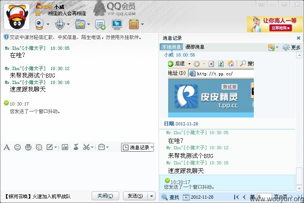
Task: Open the emoji smiley picker
Action: click(18, 147)
